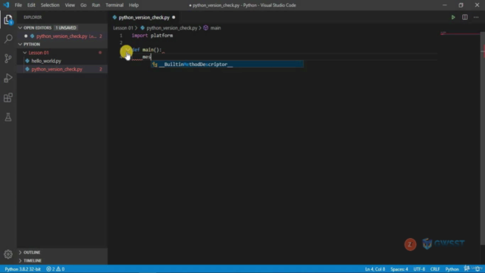Change CRLF end of line sequence
Image resolution: width=485 pixels, height=273 pixels.
[435, 269]
